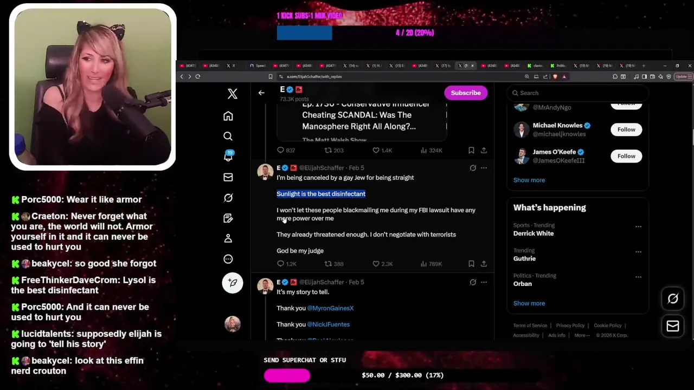The image size is (694, 390).
Task: Open more options on 'being canceled' tweet
Action: (x=484, y=168)
